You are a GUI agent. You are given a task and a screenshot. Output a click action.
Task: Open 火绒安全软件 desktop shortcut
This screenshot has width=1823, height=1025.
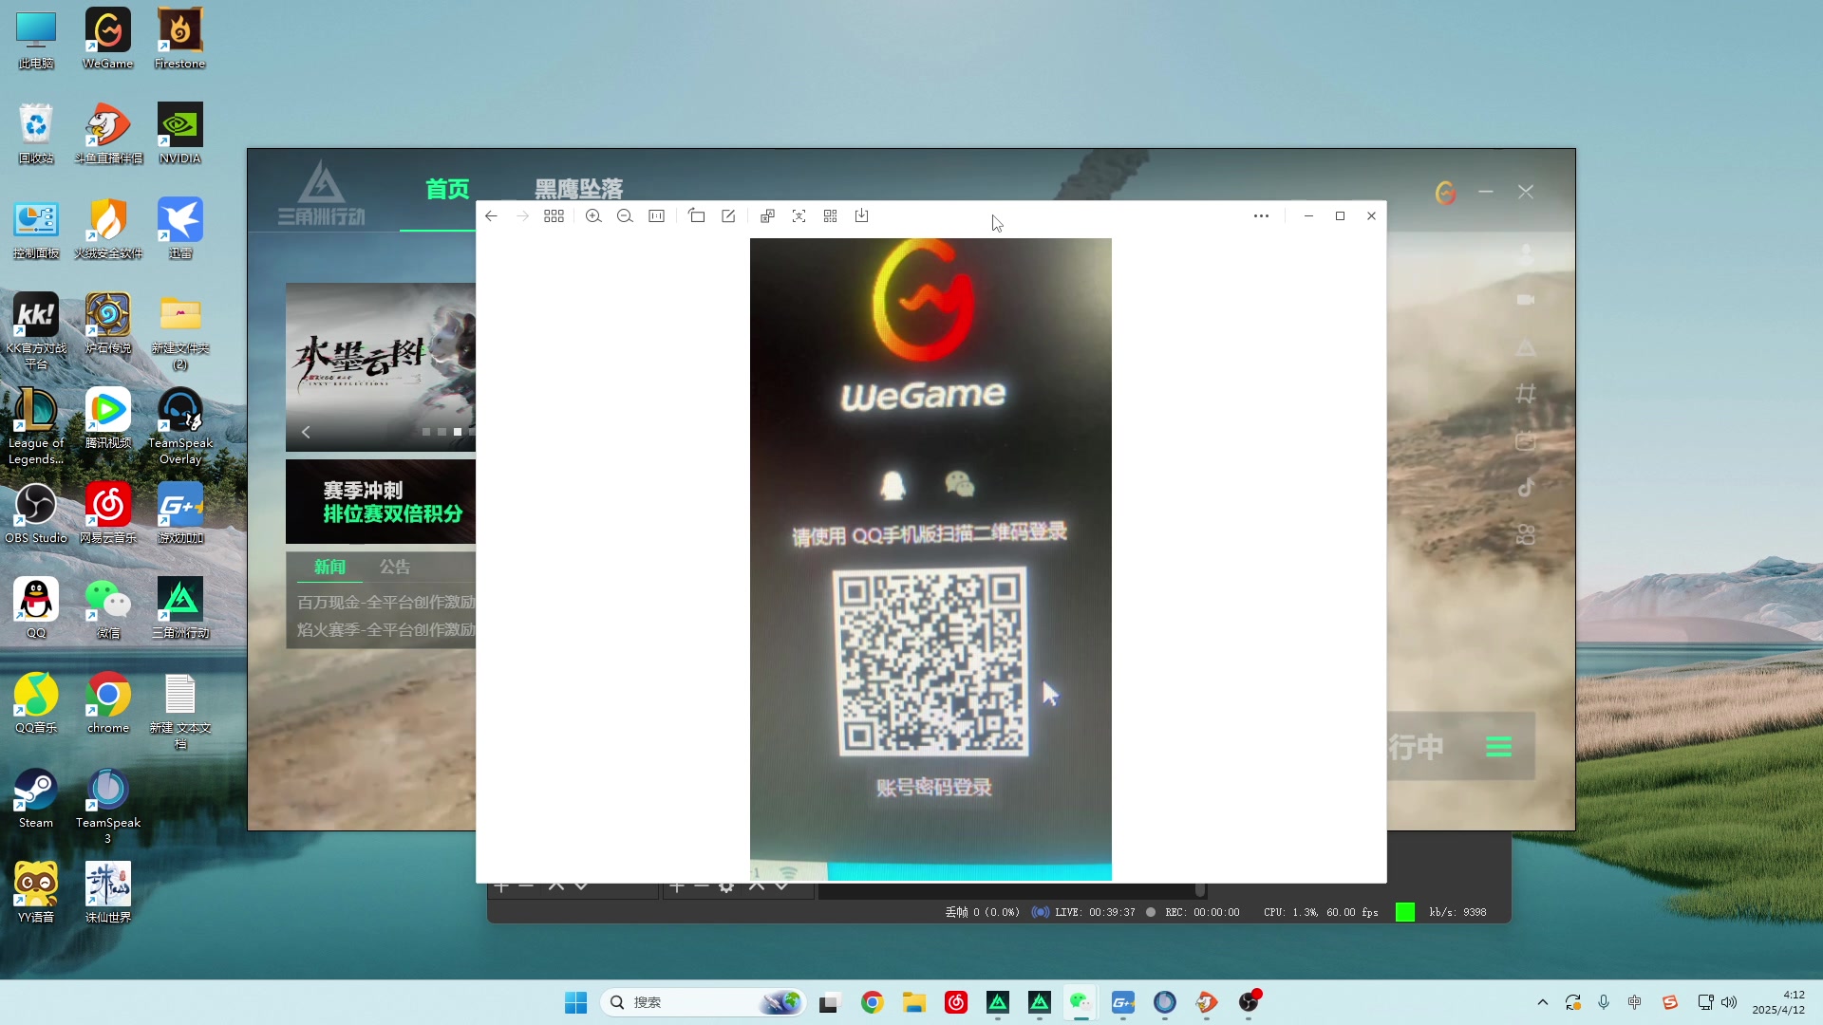coord(108,229)
